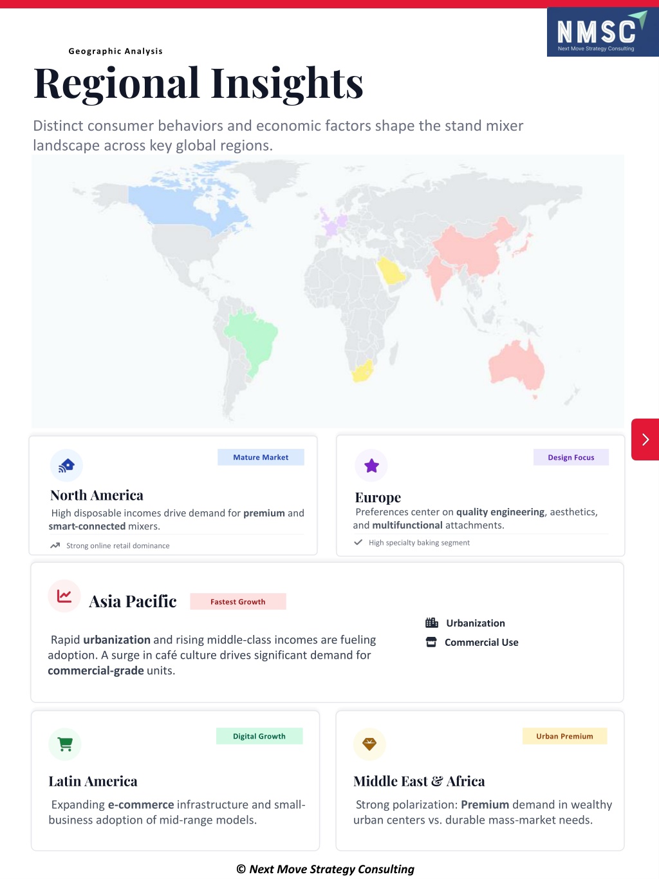
Task: Click the Middle East & Africa diamond icon
Action: point(369,744)
